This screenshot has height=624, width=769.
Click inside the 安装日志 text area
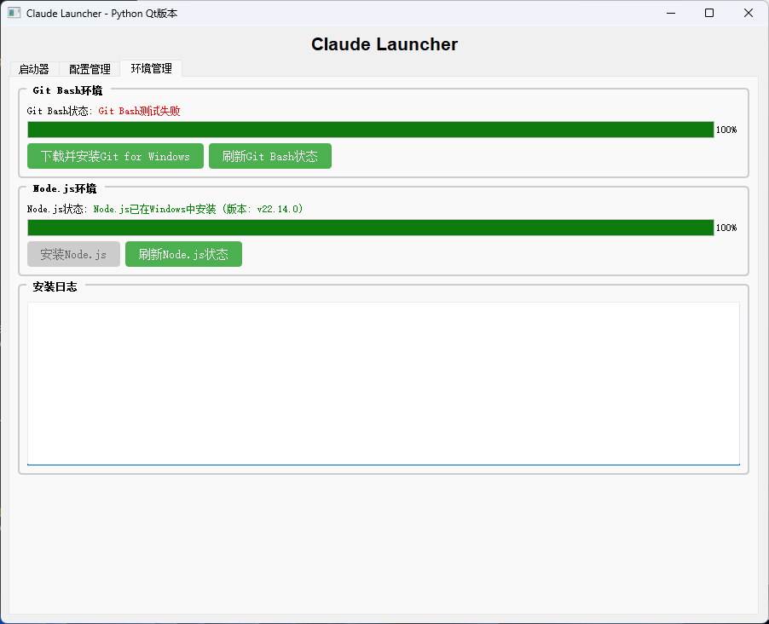coord(384,383)
